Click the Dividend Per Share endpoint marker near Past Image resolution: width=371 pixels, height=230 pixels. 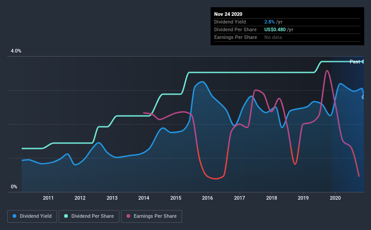click(363, 62)
